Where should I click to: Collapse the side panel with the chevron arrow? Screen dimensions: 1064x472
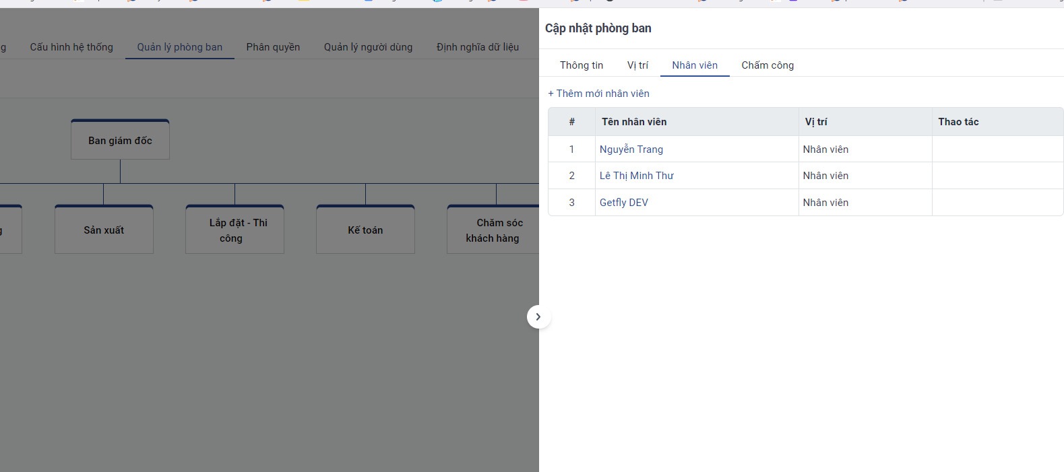point(538,316)
